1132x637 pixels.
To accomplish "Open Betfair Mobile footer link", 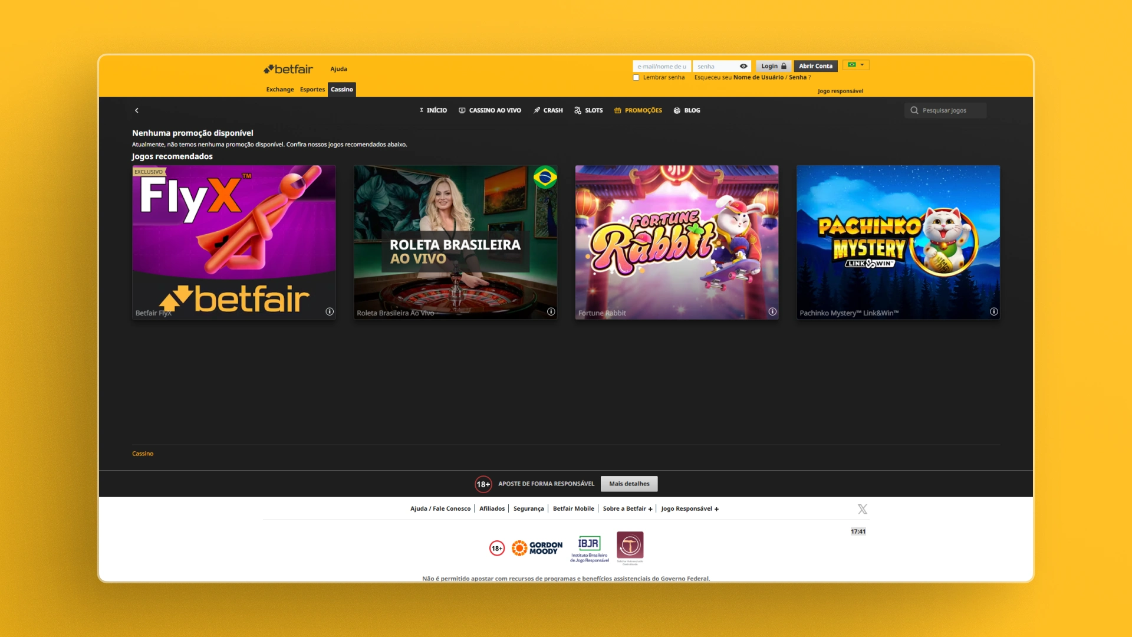I will click(574, 508).
